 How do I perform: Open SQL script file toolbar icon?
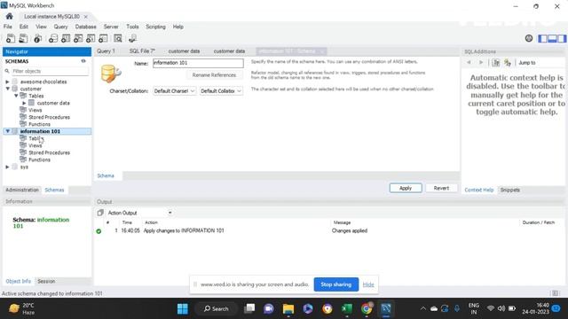click(x=23, y=38)
